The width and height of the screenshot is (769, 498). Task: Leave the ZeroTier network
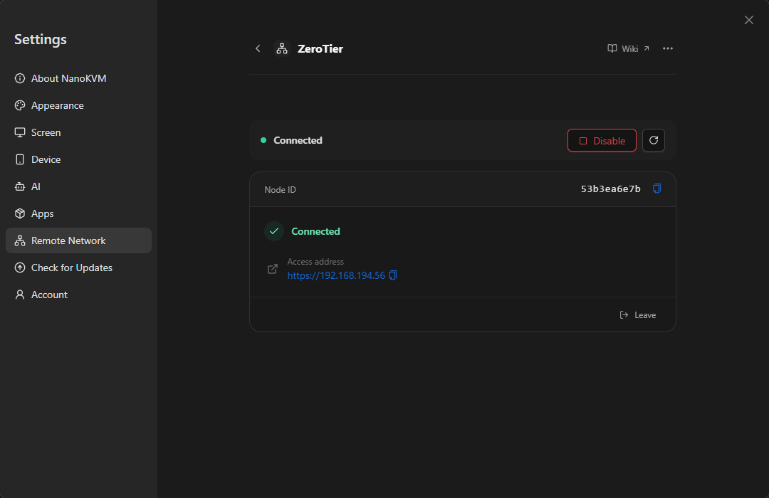pos(637,315)
